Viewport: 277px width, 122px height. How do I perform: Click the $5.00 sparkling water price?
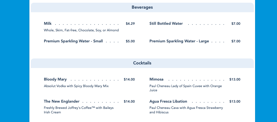(x=130, y=41)
